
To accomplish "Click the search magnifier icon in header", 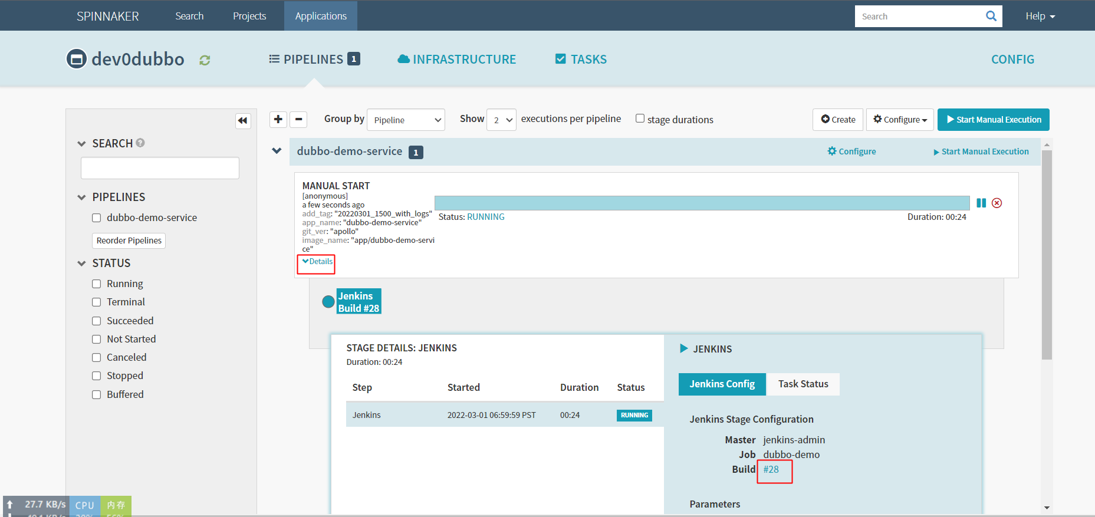I will point(991,16).
